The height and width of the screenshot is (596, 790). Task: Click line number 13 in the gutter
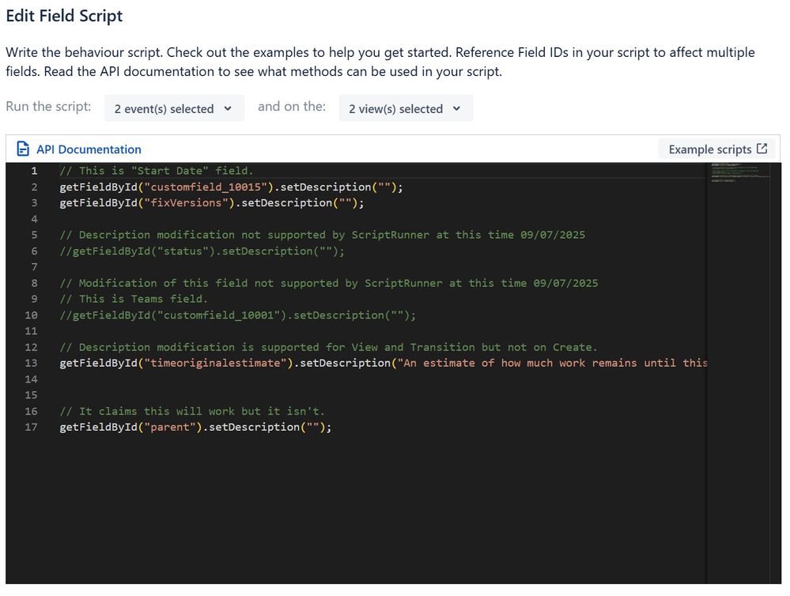pyautogui.click(x=32, y=363)
